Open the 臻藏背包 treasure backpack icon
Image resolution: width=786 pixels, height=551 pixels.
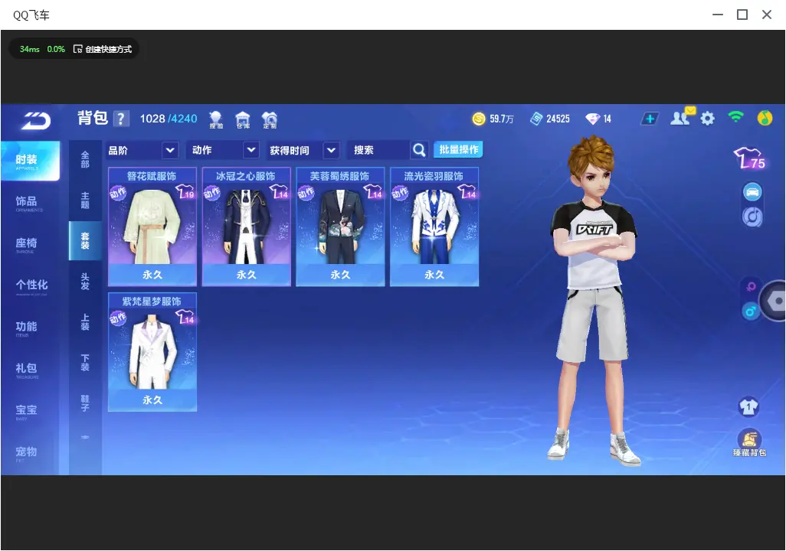749,442
